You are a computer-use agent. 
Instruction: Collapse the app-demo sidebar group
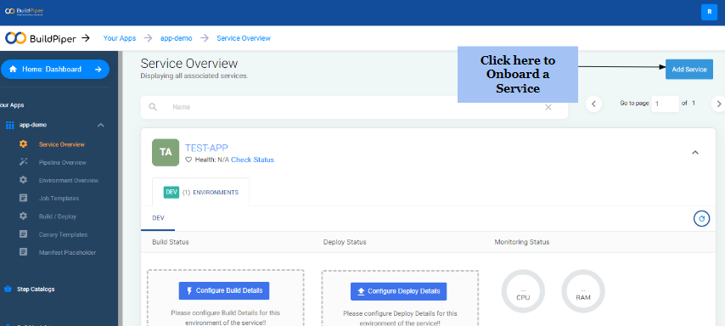(101, 126)
